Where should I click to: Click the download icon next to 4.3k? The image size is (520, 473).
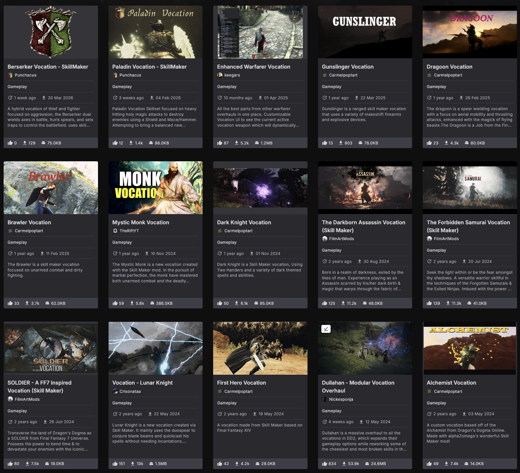tap(446, 143)
